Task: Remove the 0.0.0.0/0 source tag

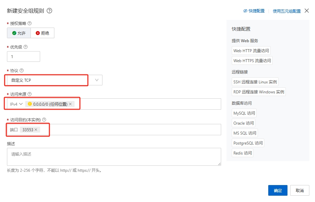Action: pos(70,104)
